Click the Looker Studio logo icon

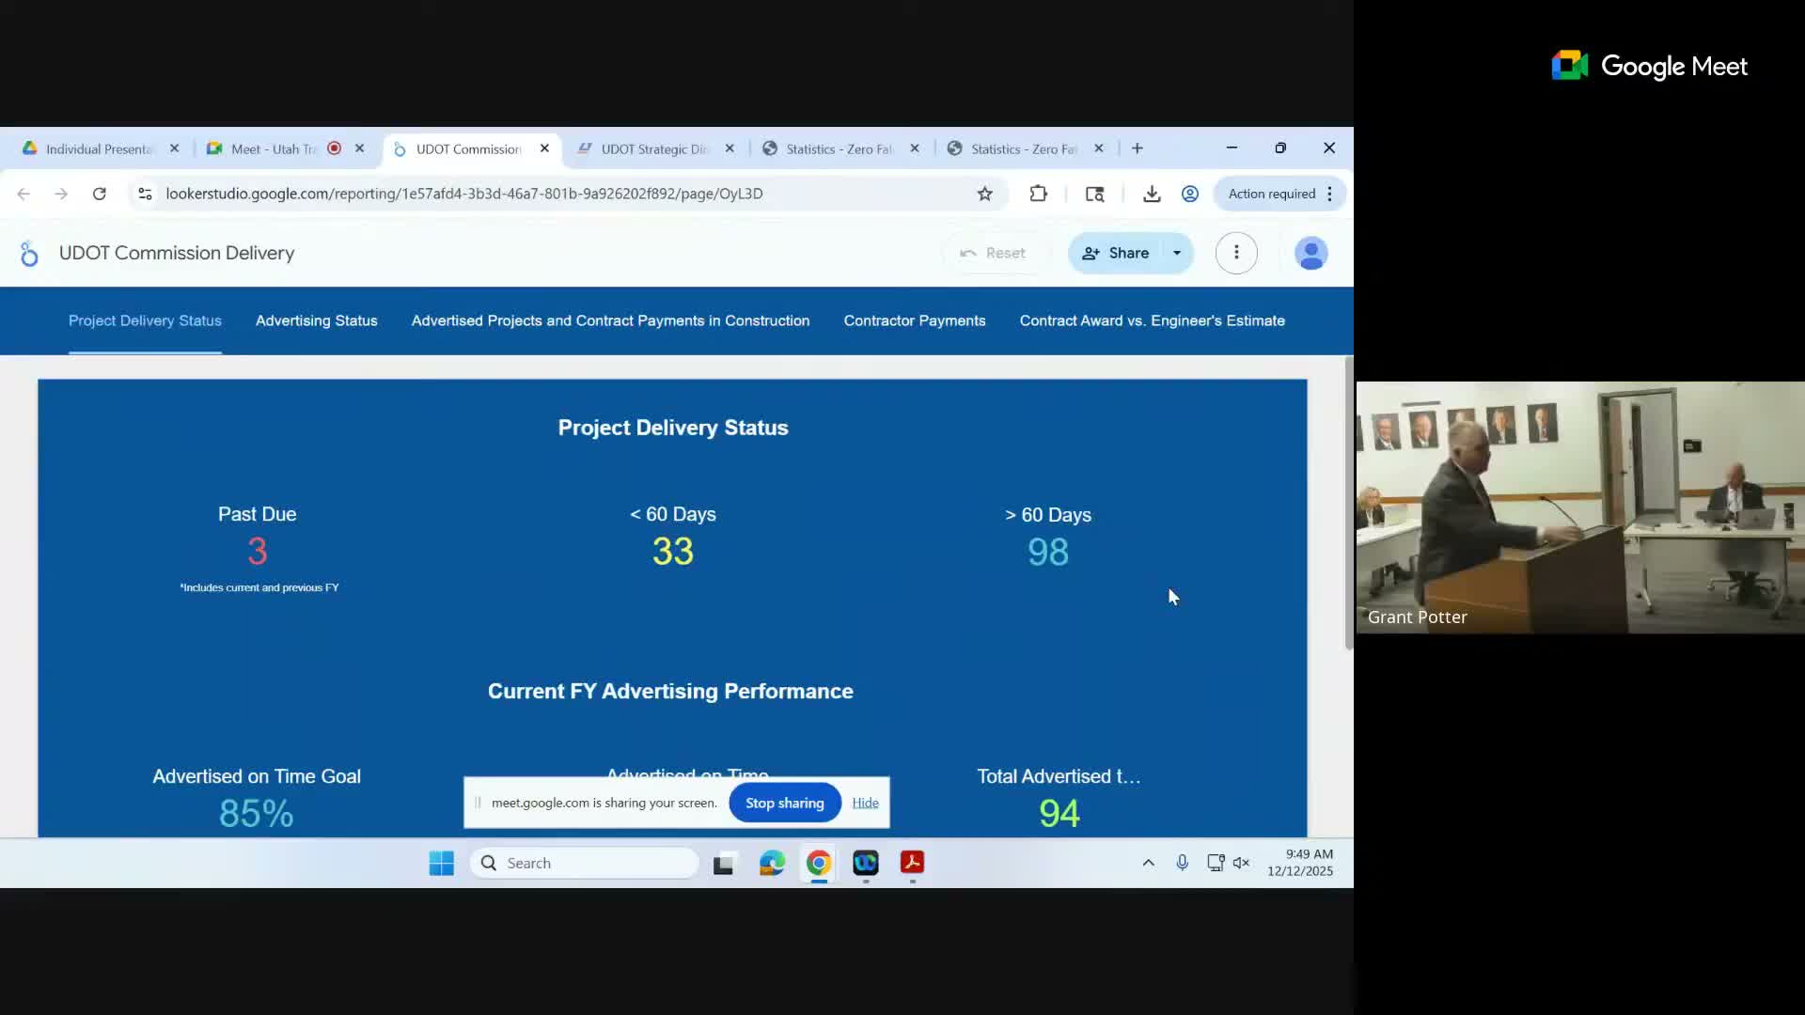(x=29, y=253)
